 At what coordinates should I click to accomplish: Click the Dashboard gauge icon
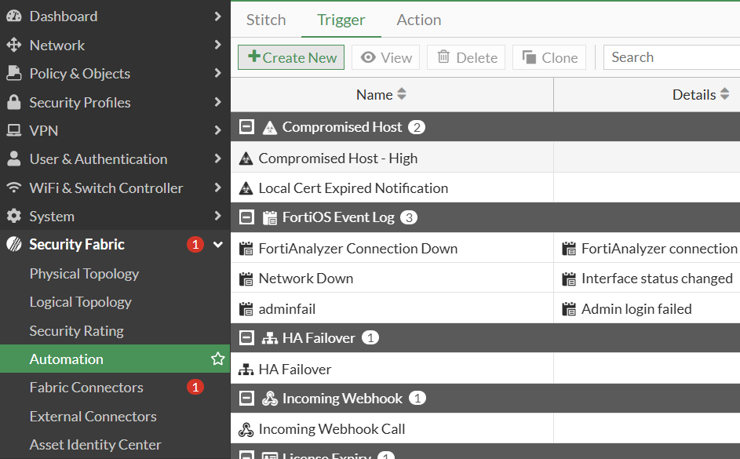coord(13,16)
